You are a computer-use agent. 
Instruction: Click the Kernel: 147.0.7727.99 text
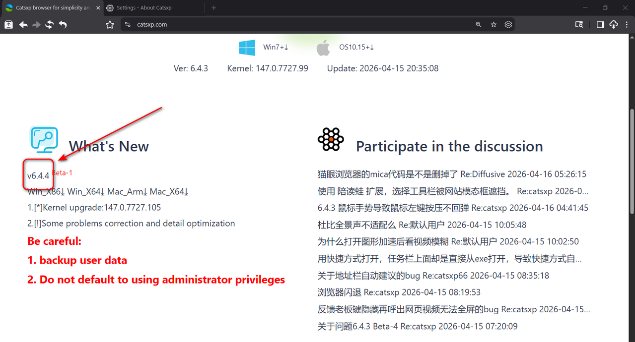click(x=268, y=68)
